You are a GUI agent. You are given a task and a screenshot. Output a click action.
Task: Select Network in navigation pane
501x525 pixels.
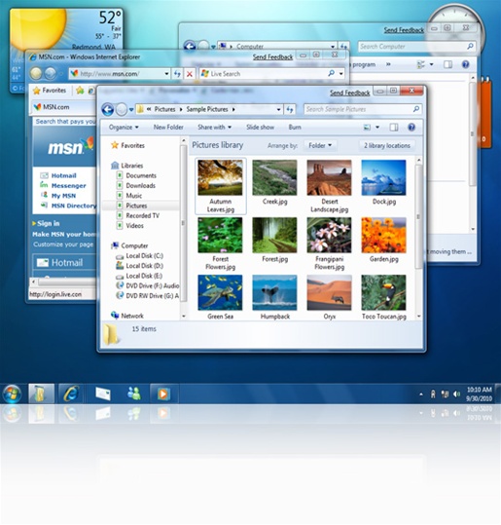point(132,316)
